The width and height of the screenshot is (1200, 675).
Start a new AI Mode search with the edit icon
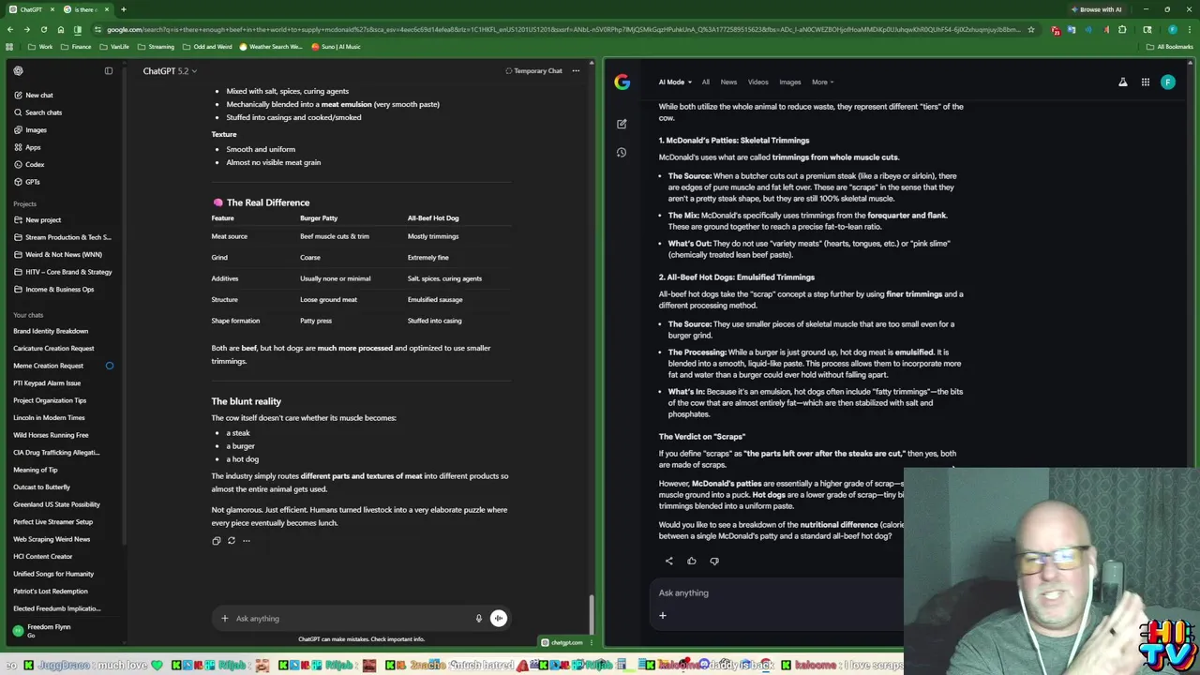[622, 124]
